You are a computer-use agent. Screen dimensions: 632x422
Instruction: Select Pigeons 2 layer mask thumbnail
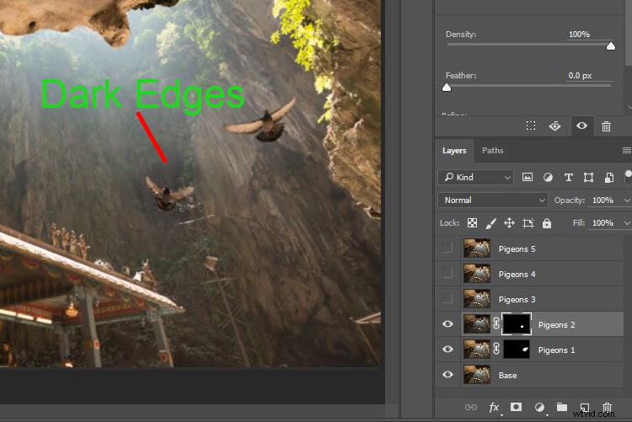[517, 323]
